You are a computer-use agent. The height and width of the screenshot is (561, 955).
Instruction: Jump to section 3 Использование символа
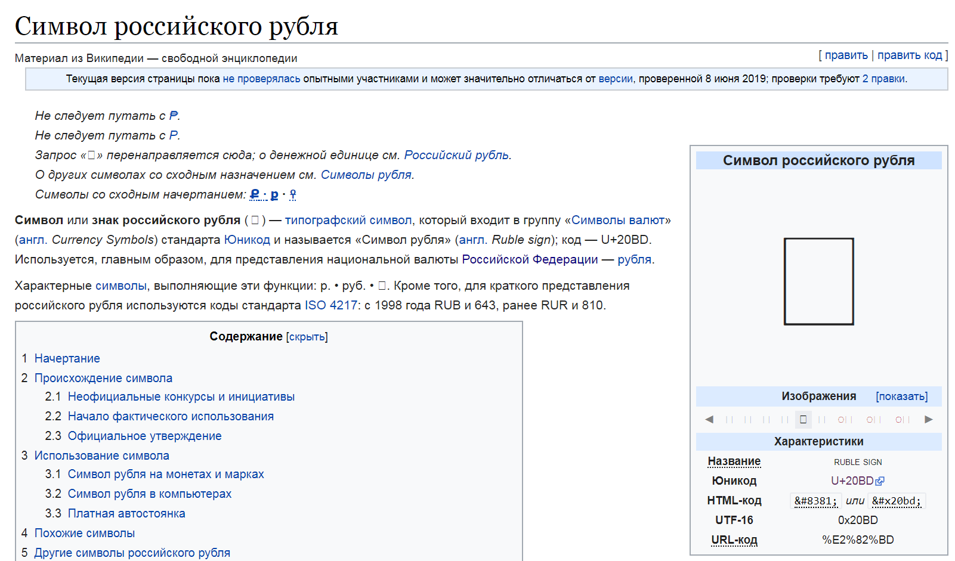click(x=101, y=455)
